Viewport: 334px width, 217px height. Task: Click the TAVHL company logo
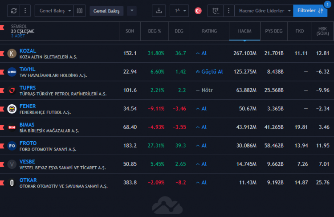(12, 72)
